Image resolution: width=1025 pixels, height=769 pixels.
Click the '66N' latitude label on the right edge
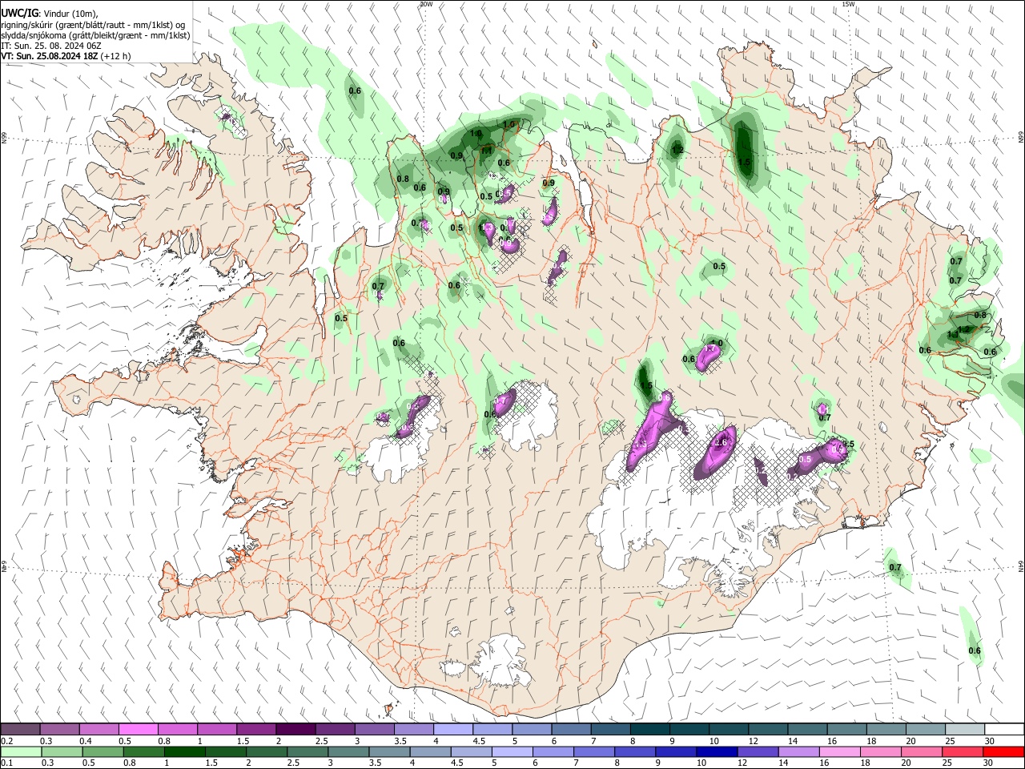click(1020, 138)
